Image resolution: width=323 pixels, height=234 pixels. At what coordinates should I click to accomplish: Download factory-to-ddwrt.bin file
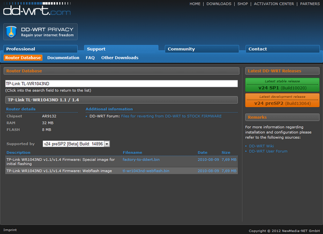[x=141, y=160]
